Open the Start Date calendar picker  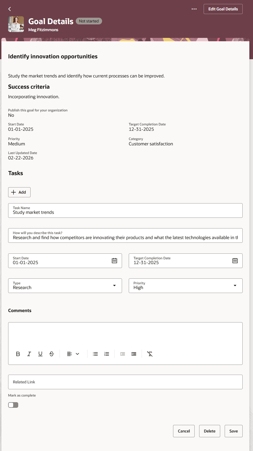pyautogui.click(x=114, y=261)
